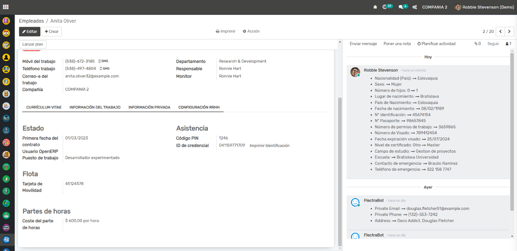Switch to the Currículum Vitae tab
Screen dimensions: 517x251
point(44,107)
